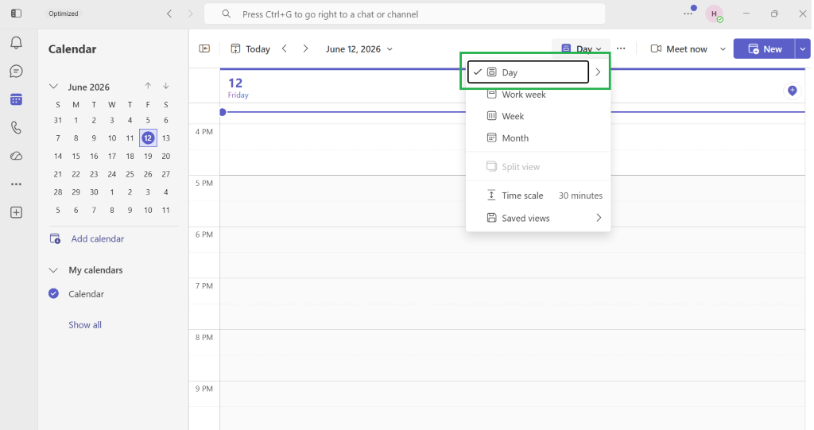
Task: Open the June 12, 2026 date dropdown
Action: (359, 48)
